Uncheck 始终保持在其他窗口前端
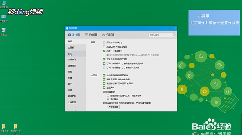This screenshot has width=242, height=135. coord(104,75)
